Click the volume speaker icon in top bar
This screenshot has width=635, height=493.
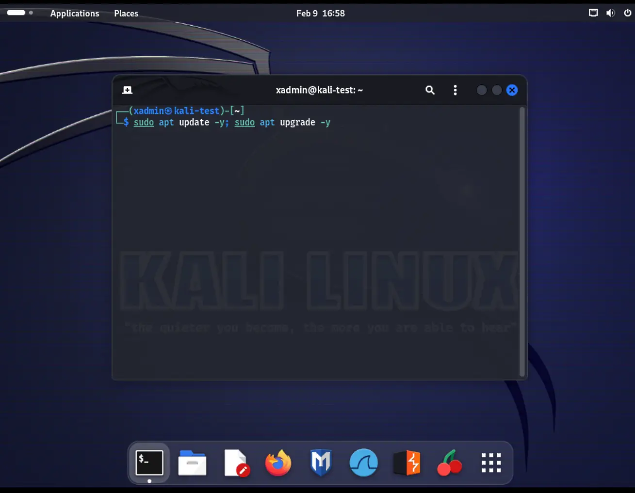coord(610,13)
